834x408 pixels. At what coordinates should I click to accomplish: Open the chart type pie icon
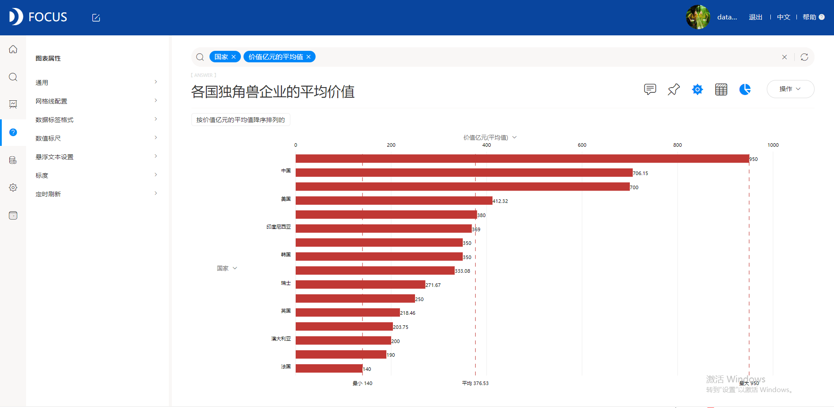point(745,89)
